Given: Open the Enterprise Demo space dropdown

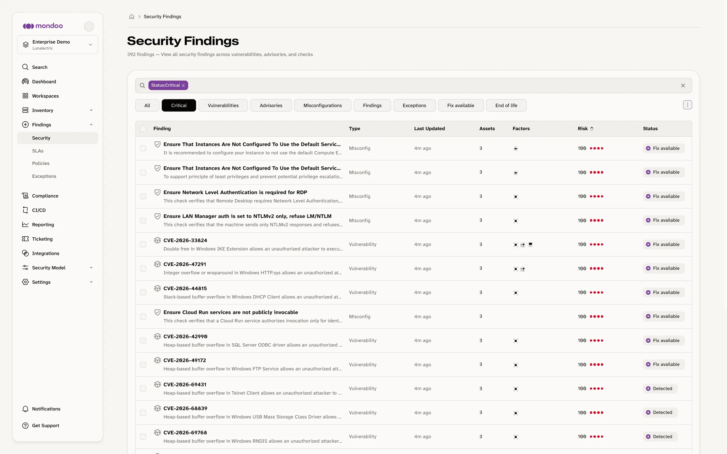Looking at the screenshot, I should click(58, 45).
